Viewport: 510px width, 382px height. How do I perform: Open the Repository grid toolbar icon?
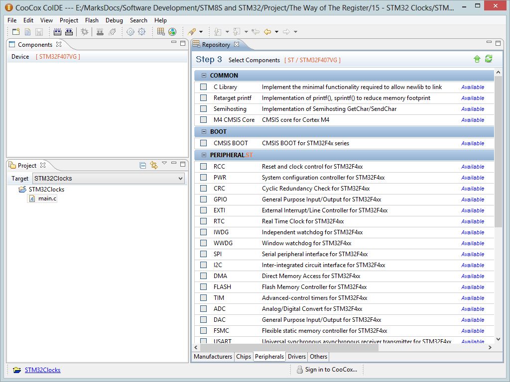[x=161, y=31]
